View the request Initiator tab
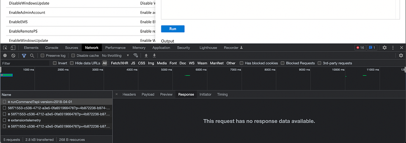 tap(205, 94)
